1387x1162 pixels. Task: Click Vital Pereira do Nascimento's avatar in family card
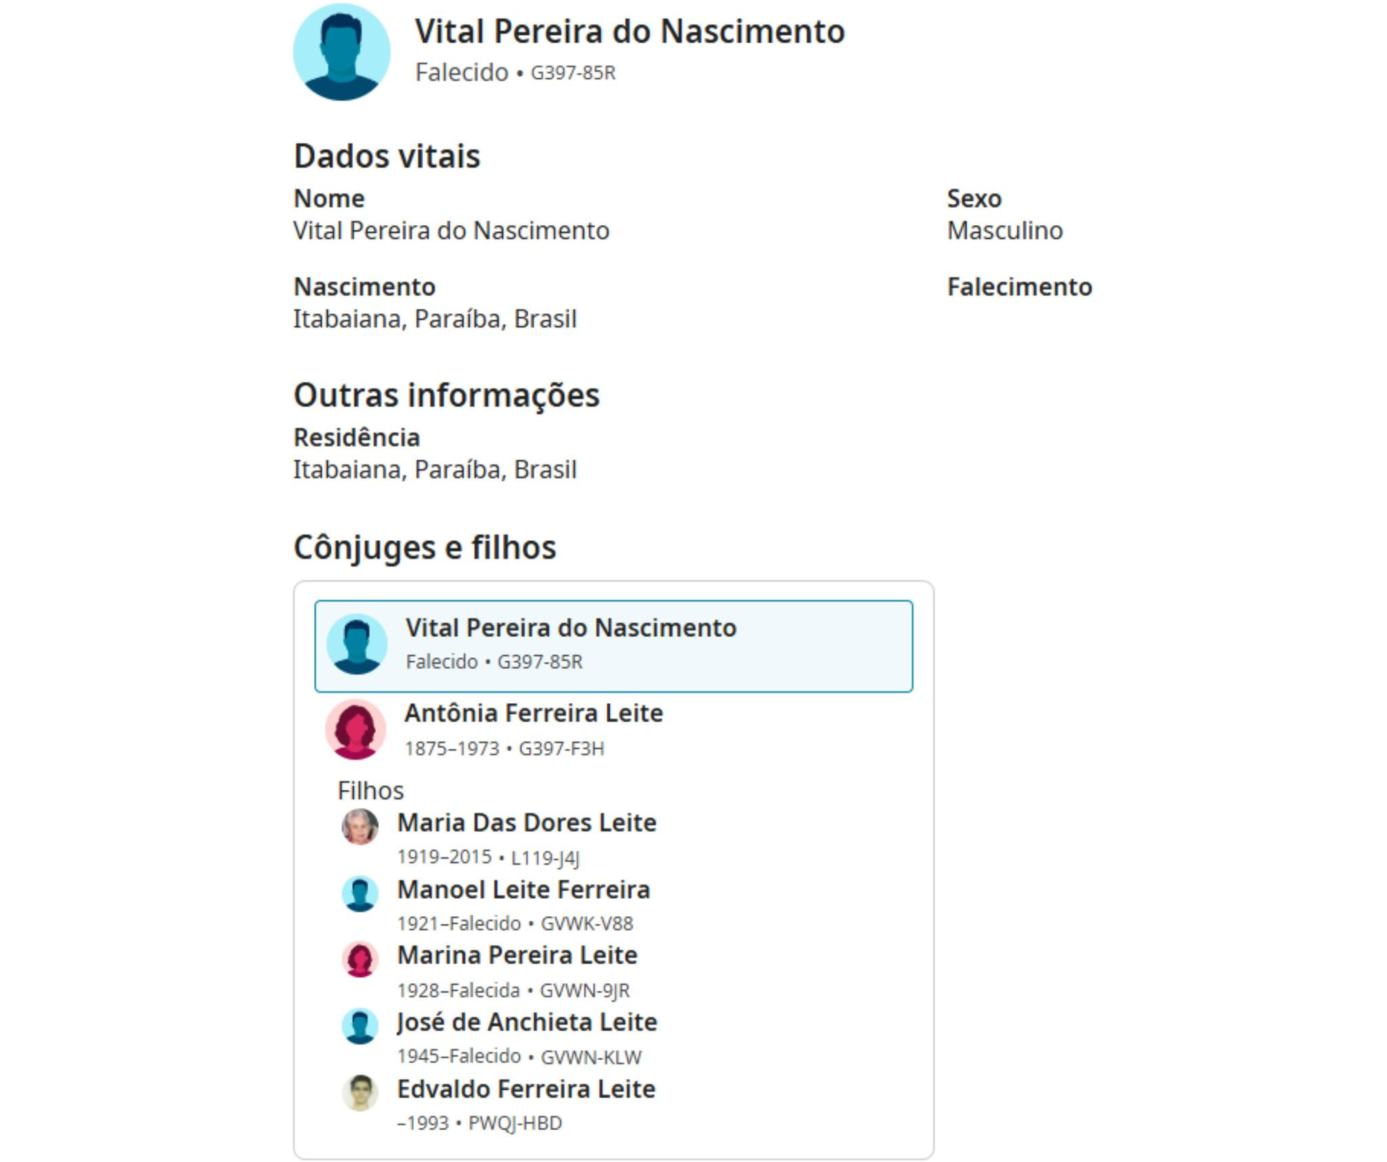[357, 644]
